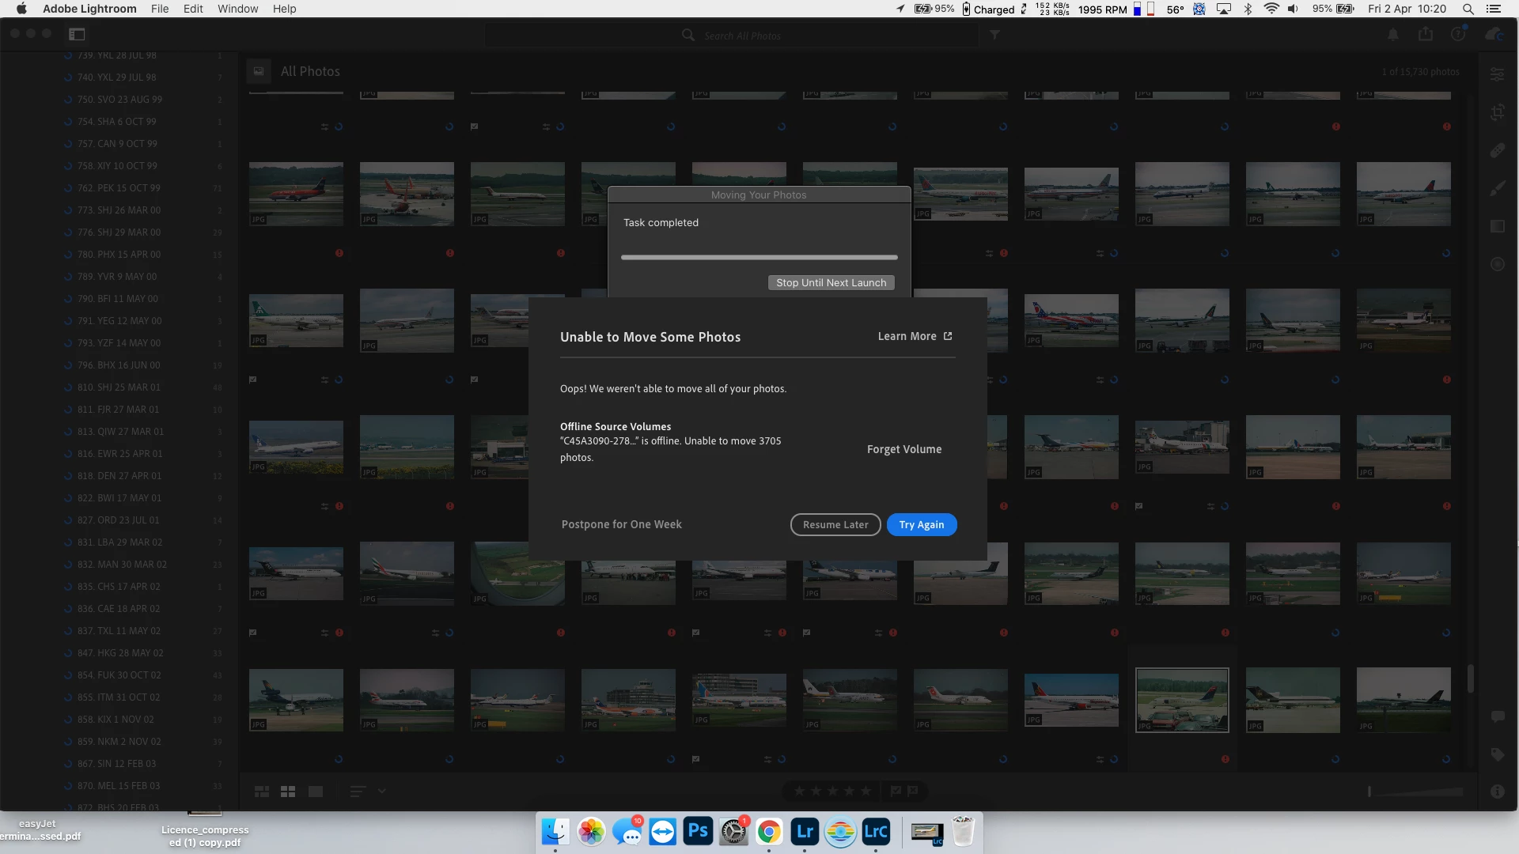Open the File menu
1519x854 pixels.
point(159,9)
